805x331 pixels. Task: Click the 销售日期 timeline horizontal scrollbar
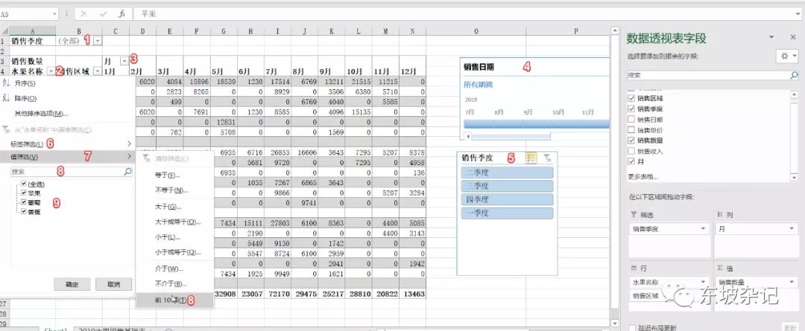pyautogui.click(x=508, y=136)
